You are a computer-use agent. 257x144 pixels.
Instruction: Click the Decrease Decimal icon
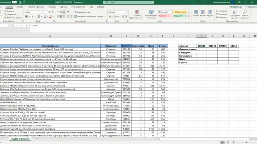coord(126,16)
